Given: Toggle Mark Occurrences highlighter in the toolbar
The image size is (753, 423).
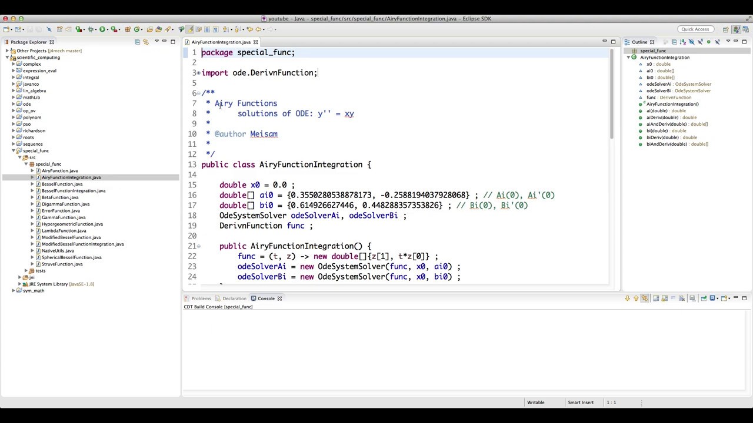Looking at the screenshot, I should pyautogui.click(x=190, y=29).
